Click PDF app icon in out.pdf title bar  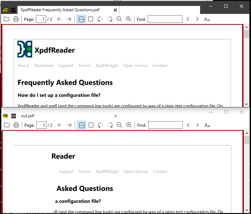pyautogui.click(x=5, y=116)
